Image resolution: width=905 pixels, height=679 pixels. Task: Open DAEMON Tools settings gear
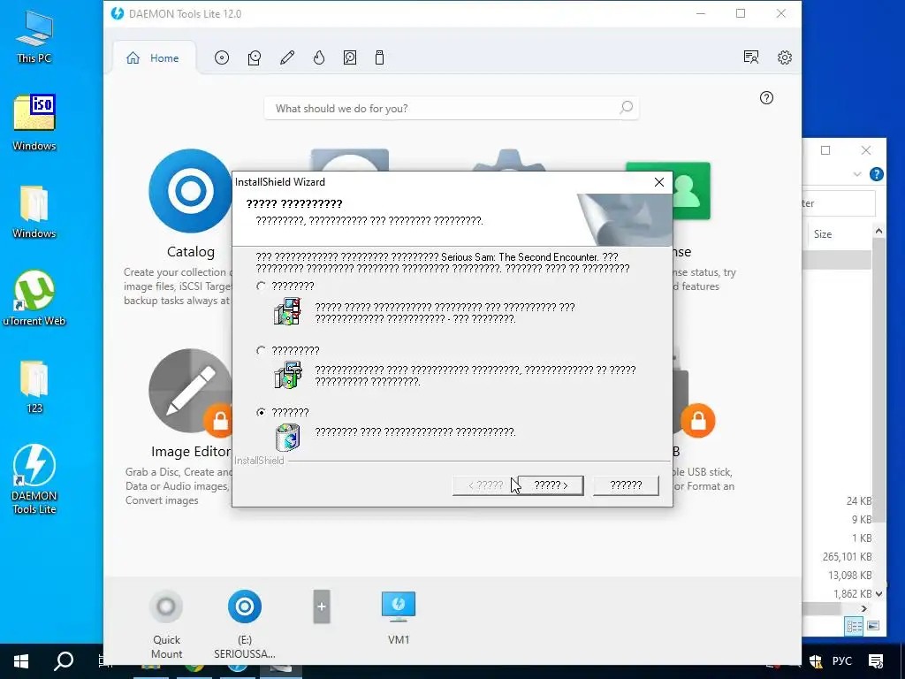pyautogui.click(x=785, y=57)
